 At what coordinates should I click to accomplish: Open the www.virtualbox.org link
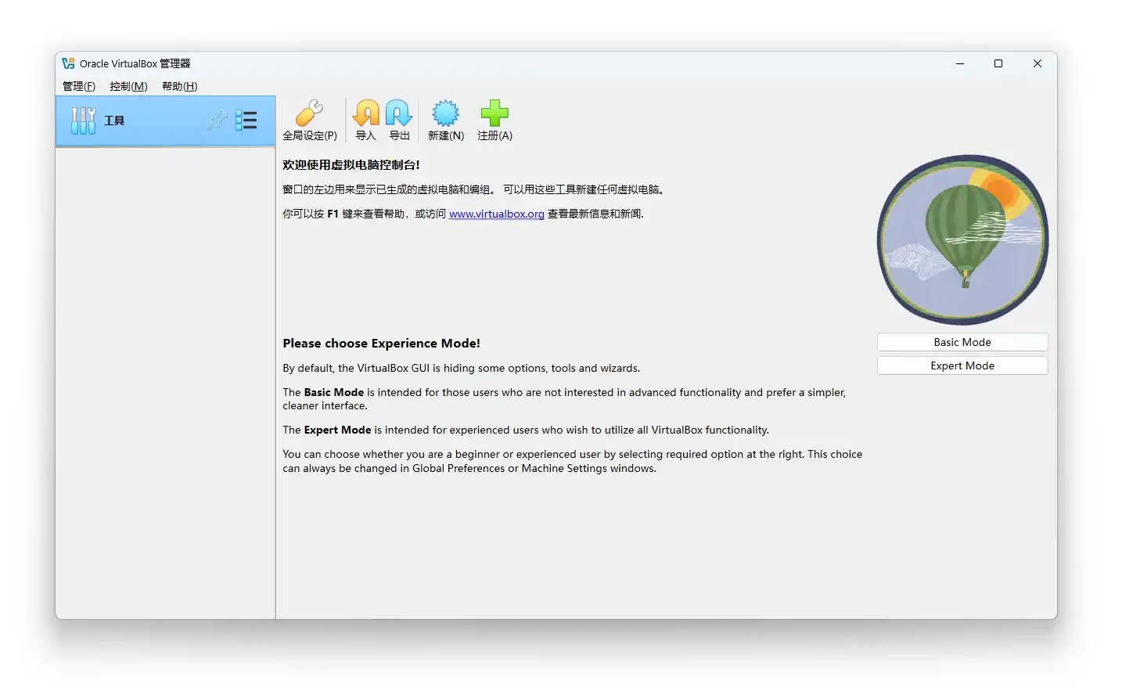click(x=497, y=214)
